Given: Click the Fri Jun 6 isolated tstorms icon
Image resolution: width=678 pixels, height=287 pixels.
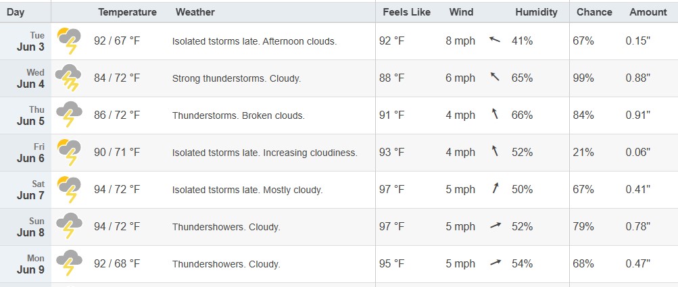Looking at the screenshot, I should point(69,153).
